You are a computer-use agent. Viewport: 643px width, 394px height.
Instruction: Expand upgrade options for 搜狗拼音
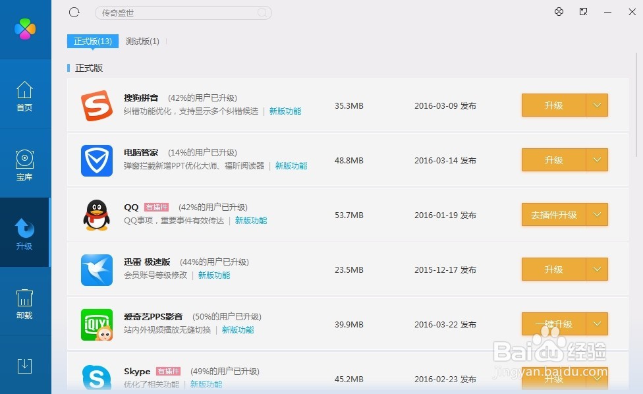597,105
